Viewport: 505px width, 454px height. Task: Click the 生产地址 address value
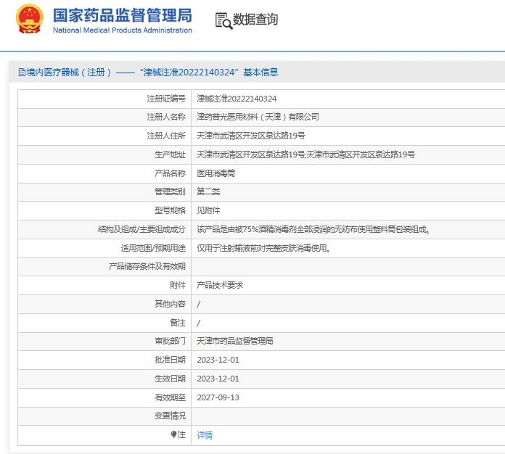pos(306,154)
